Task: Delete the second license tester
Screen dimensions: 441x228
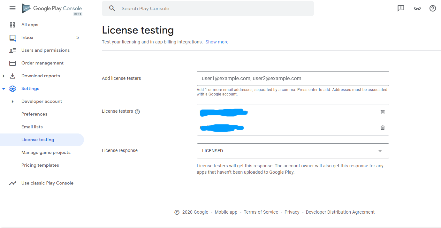Action: [x=383, y=128]
